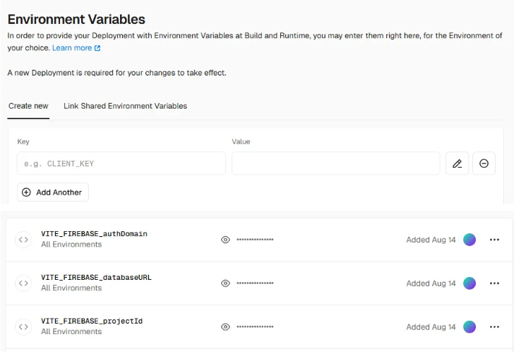Select the Create new tab
The width and height of the screenshot is (514, 356).
click(28, 106)
